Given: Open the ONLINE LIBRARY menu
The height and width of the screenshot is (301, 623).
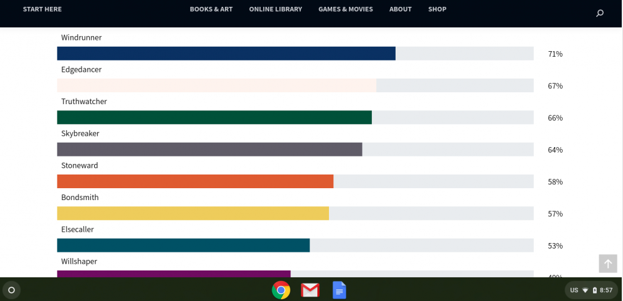Looking at the screenshot, I should click(x=276, y=9).
